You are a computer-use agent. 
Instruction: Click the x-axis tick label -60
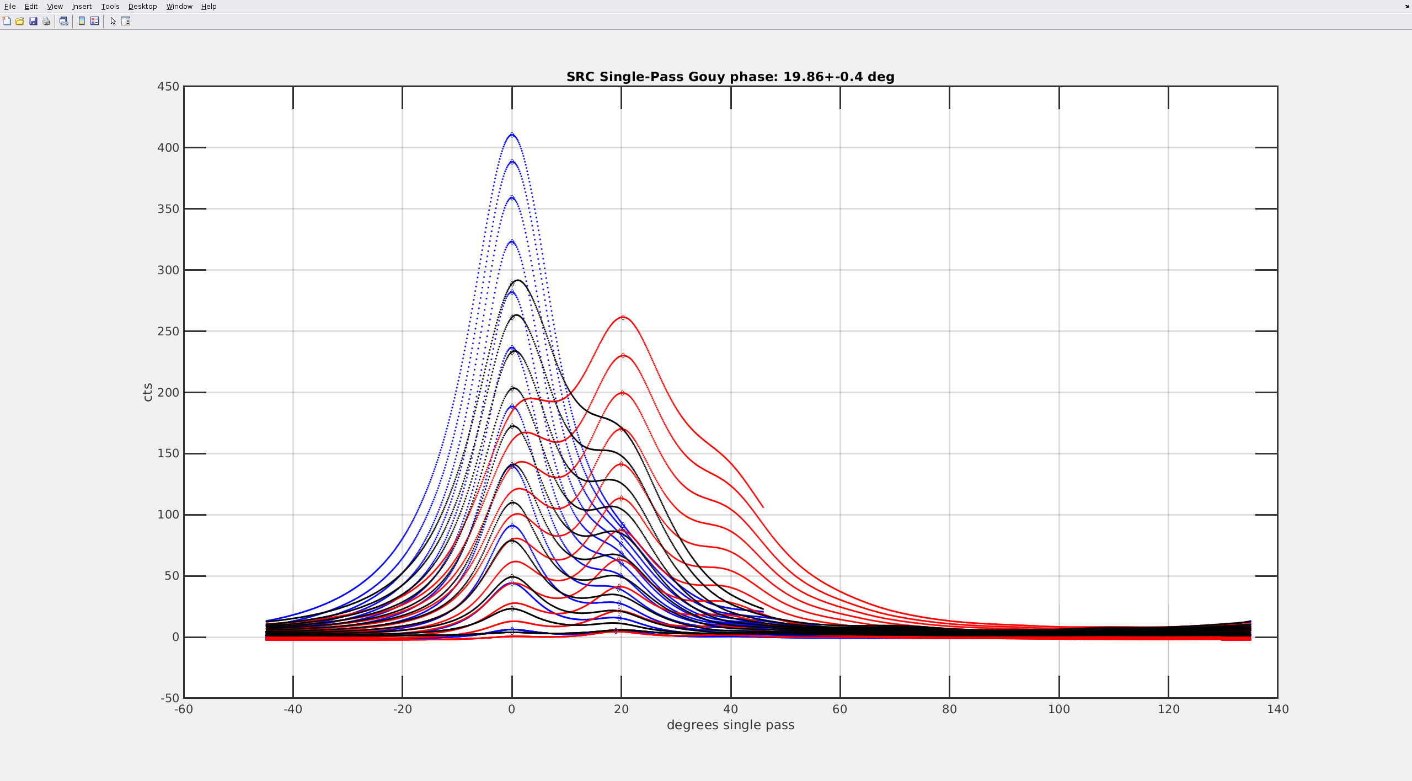tap(184, 709)
